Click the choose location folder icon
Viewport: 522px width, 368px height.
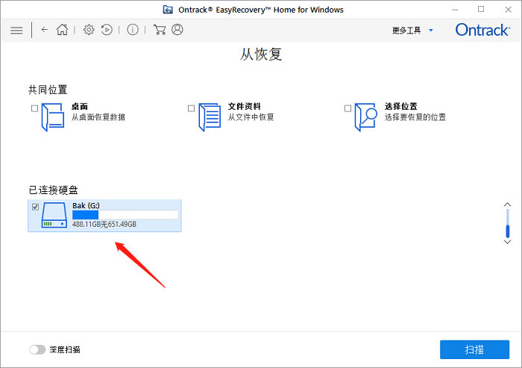(366, 117)
